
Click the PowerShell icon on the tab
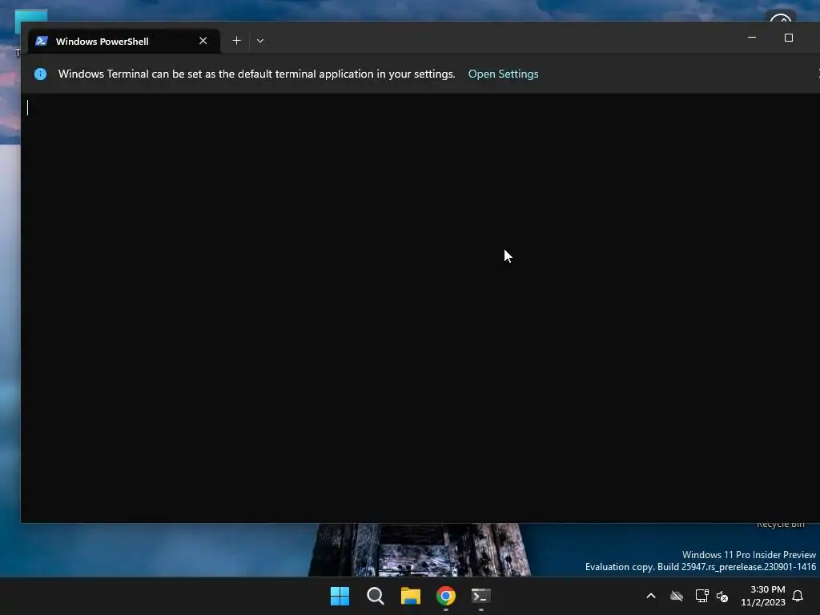[x=42, y=41]
